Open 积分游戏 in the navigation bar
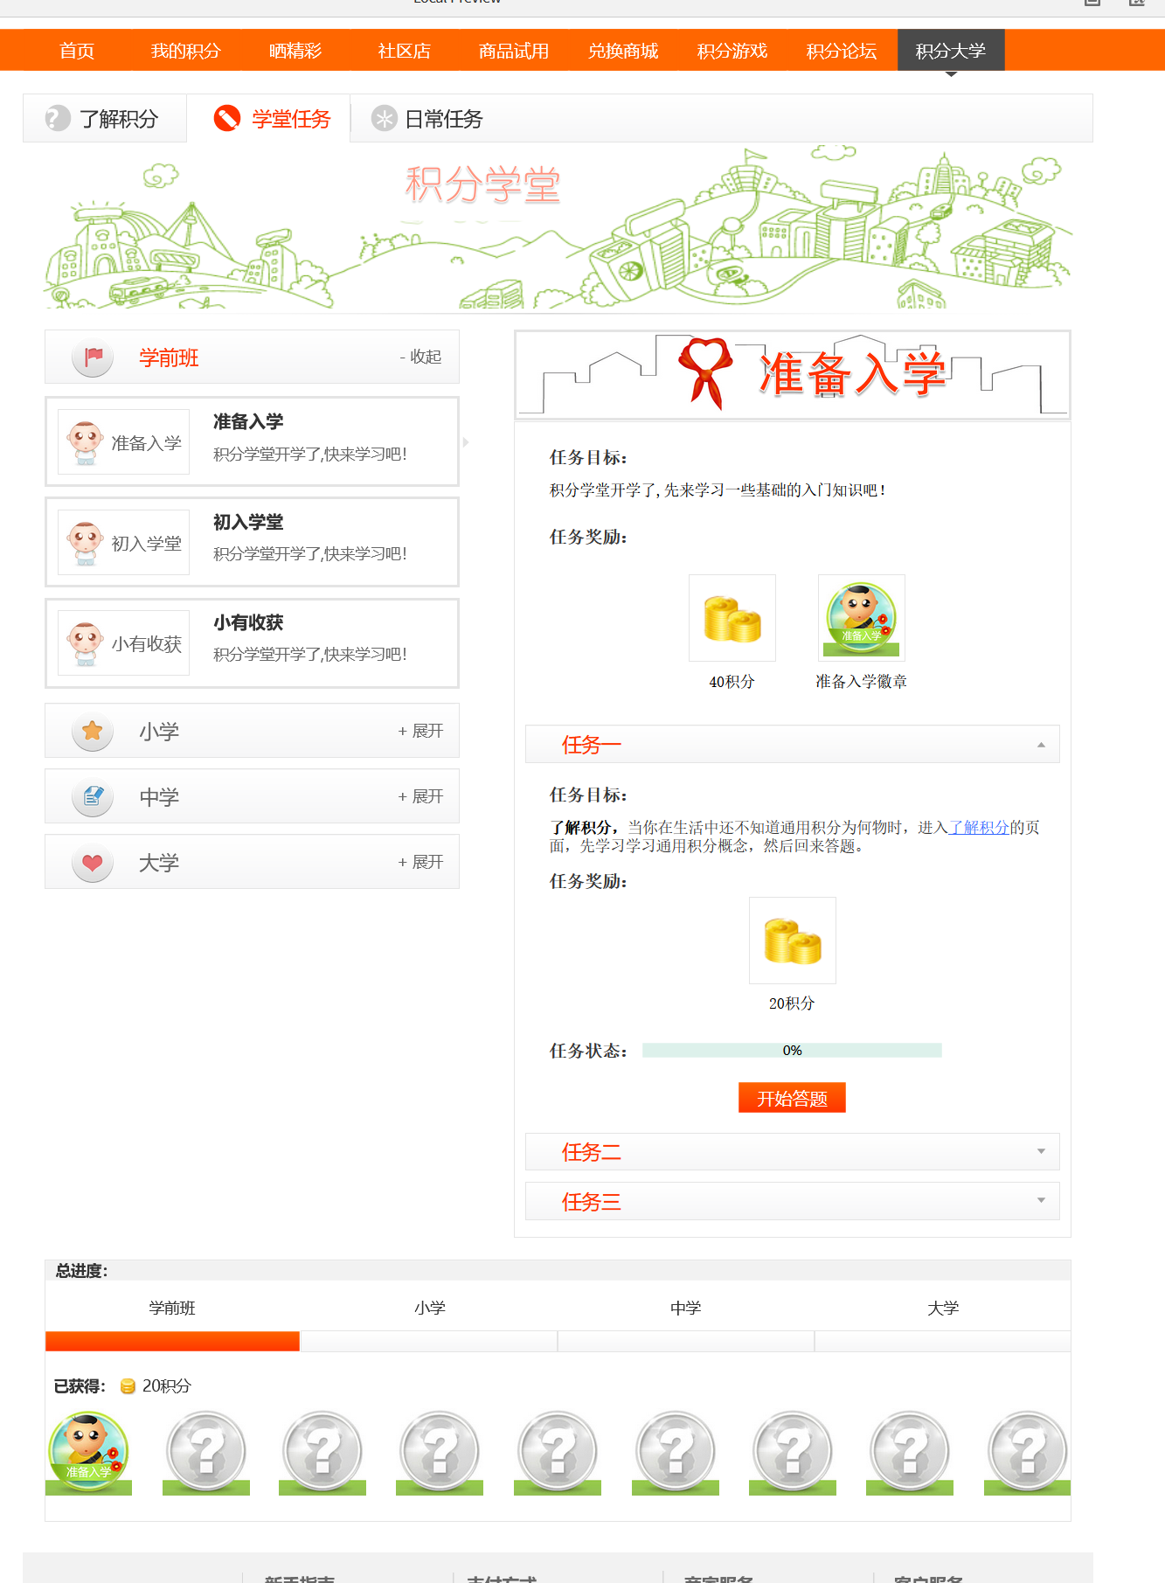Image resolution: width=1165 pixels, height=1583 pixels. pos(732,51)
